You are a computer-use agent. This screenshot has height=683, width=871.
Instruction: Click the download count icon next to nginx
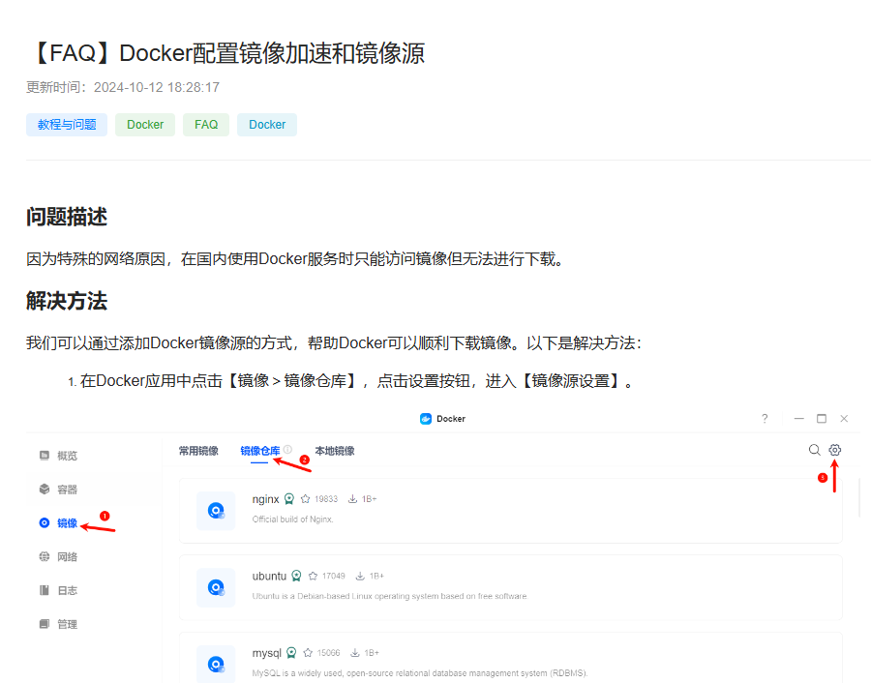[352, 498]
